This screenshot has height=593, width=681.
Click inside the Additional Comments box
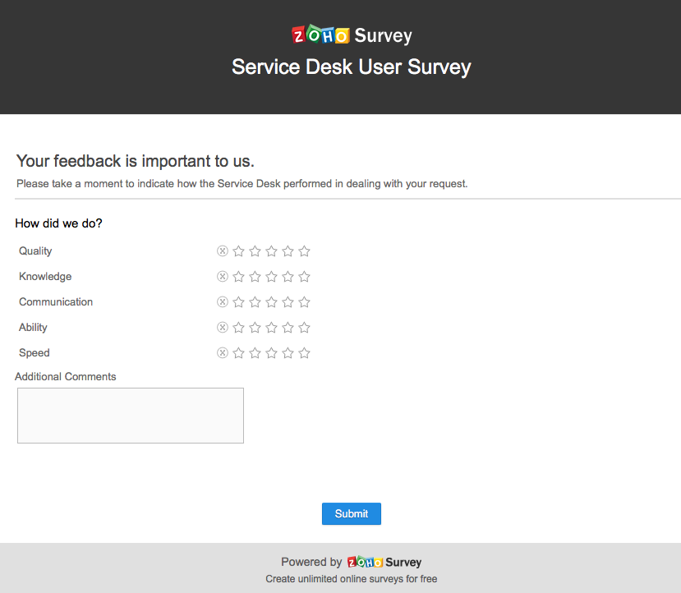[131, 416]
